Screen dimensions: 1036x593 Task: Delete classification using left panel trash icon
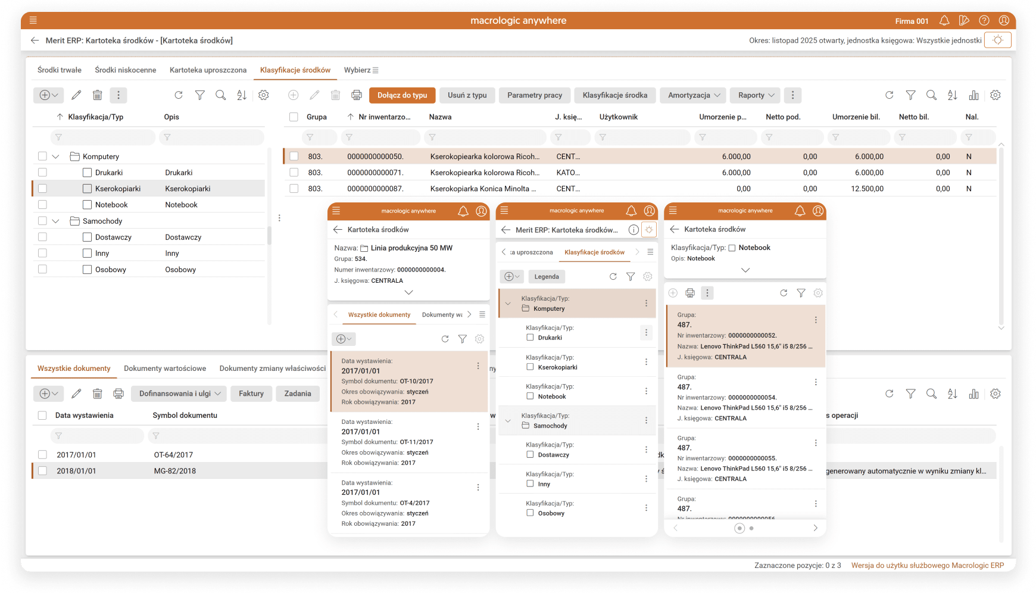pos(98,95)
